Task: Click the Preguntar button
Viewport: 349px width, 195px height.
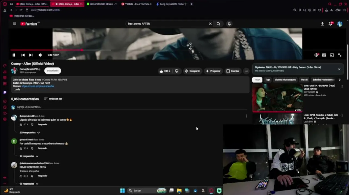Action: tap(213, 71)
